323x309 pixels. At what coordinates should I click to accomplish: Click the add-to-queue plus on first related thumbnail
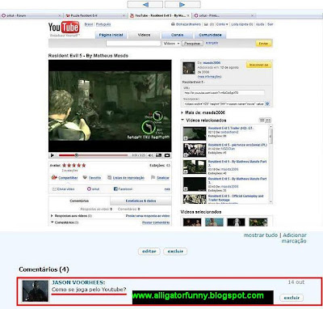[186, 138]
